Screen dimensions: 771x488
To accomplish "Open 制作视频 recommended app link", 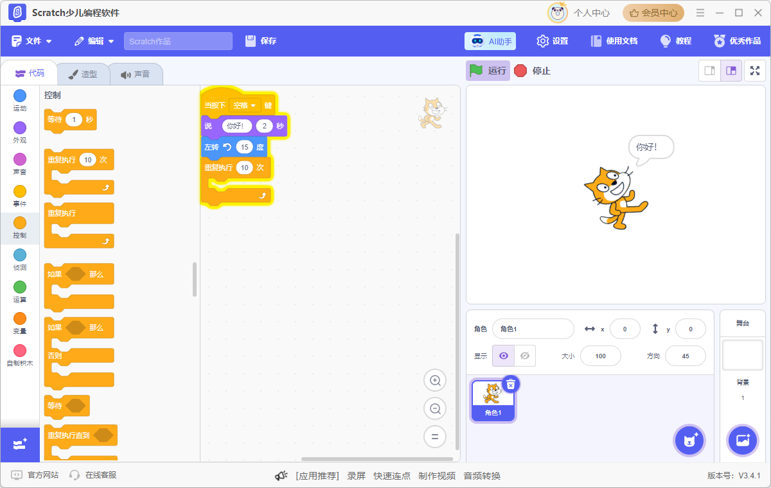I will point(437,476).
